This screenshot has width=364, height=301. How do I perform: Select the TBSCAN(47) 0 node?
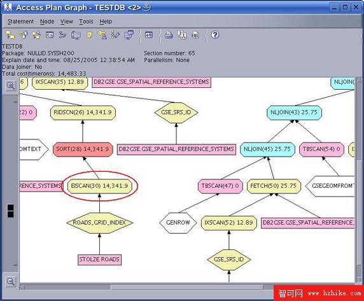coord(220,186)
